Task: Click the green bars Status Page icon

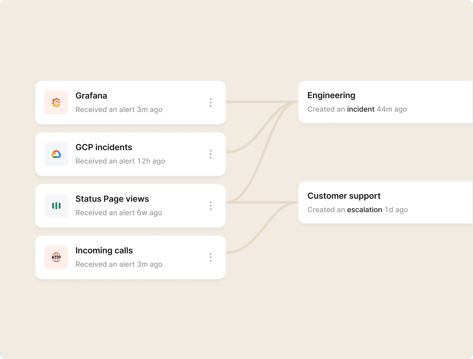Action: coord(56,206)
